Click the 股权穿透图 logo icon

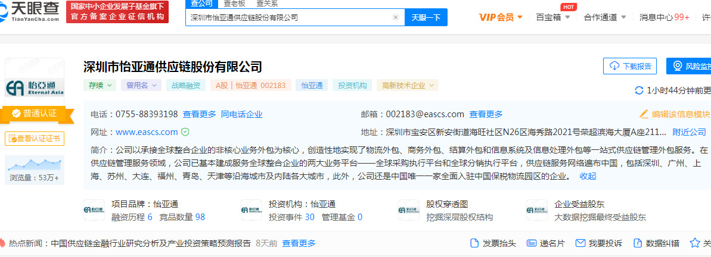[409, 210]
